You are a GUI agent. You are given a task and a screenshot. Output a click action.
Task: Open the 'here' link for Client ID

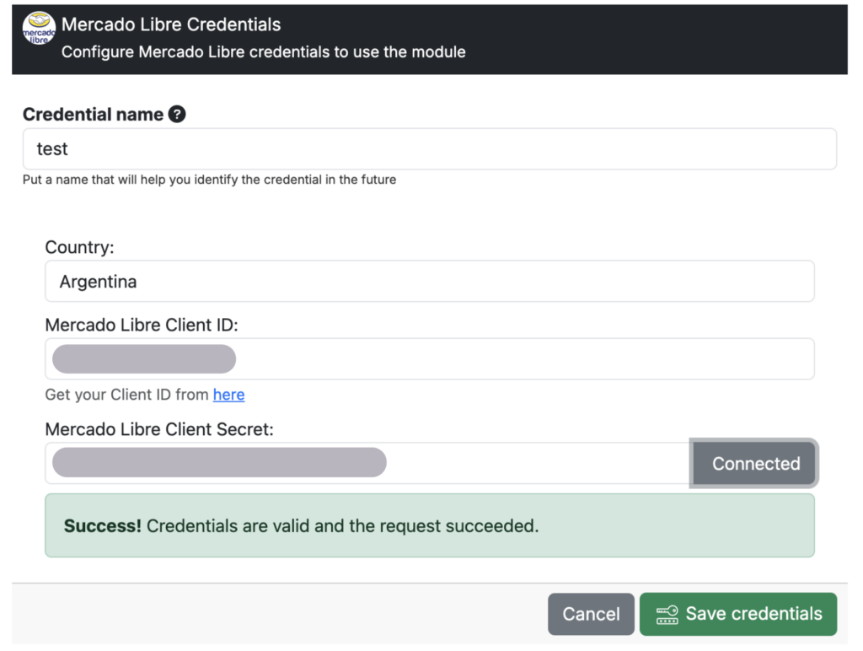click(x=228, y=395)
